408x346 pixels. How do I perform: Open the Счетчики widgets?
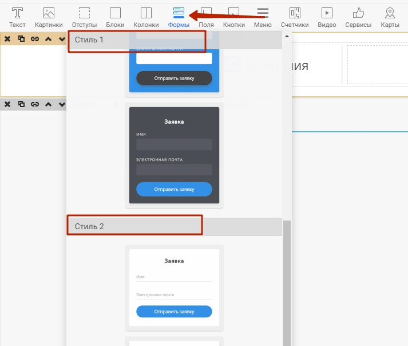(295, 17)
